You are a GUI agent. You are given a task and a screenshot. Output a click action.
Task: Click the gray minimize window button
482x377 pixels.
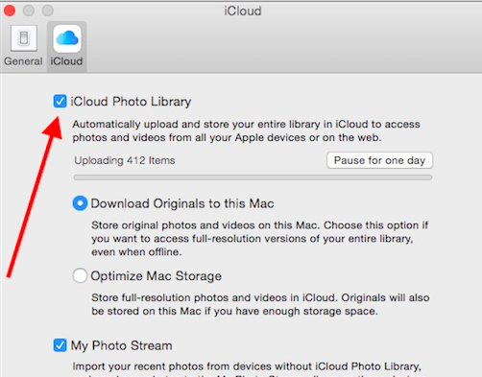click(x=29, y=11)
